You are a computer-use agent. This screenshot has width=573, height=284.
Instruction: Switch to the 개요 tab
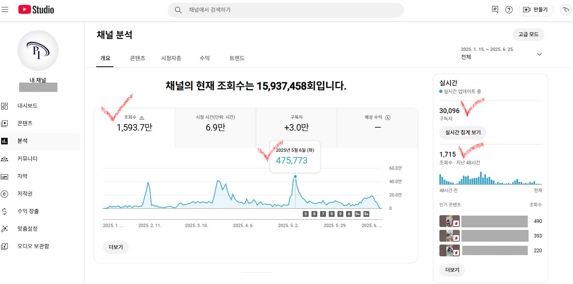pyautogui.click(x=105, y=58)
